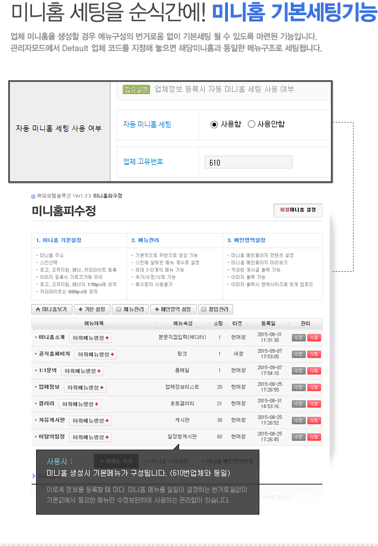378x546 pixels.
Task: Click the 1:1문의 menu title
Action: [48, 370]
